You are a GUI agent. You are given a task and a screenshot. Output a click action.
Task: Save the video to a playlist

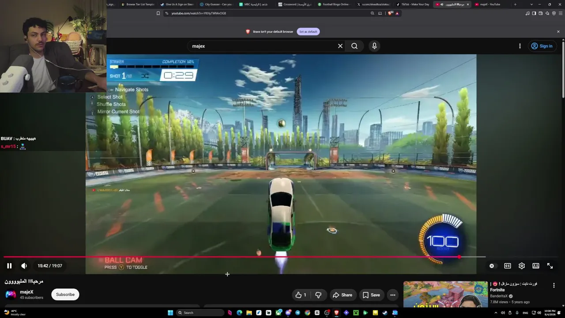(x=371, y=295)
